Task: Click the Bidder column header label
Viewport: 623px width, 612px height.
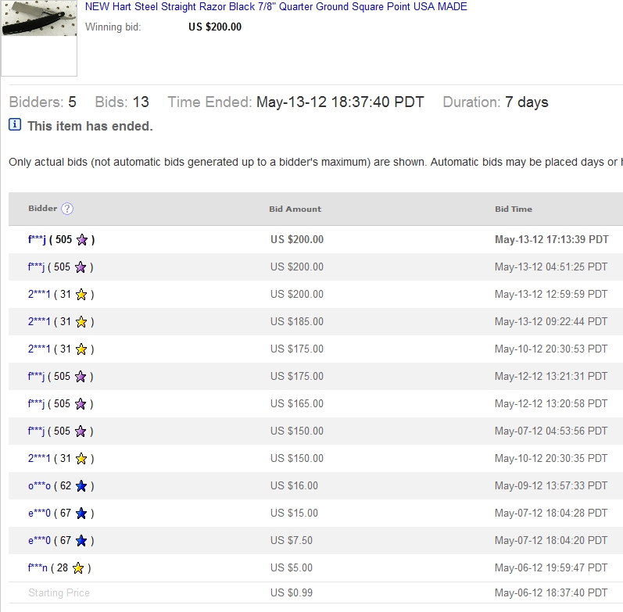Action: tap(42, 209)
